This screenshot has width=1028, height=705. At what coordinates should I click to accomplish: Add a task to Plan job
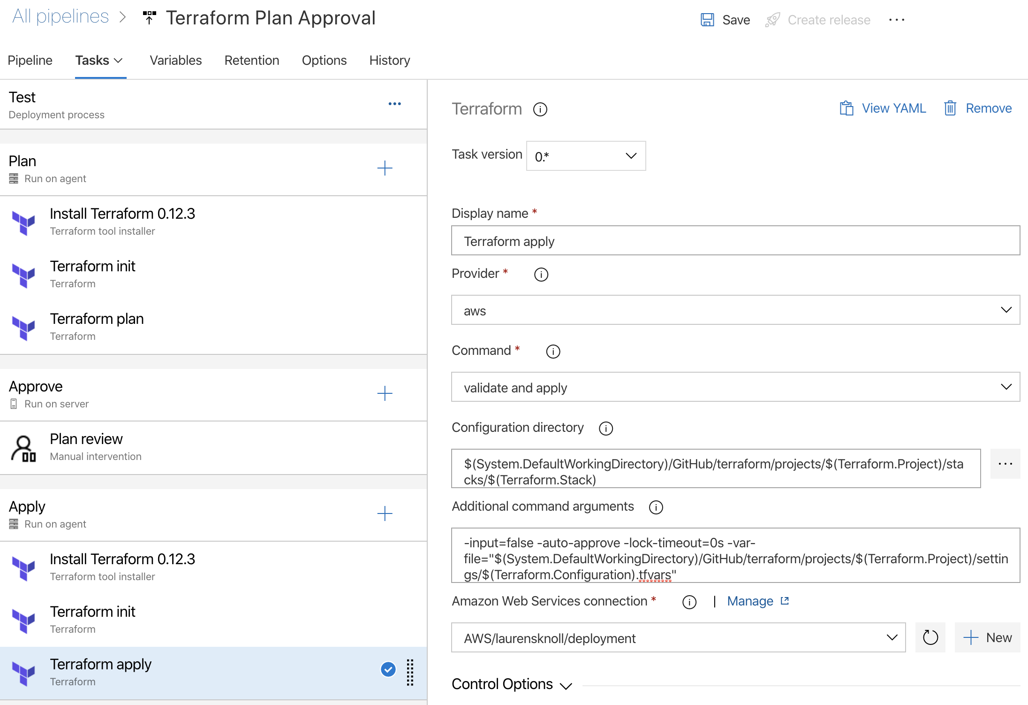[385, 168]
